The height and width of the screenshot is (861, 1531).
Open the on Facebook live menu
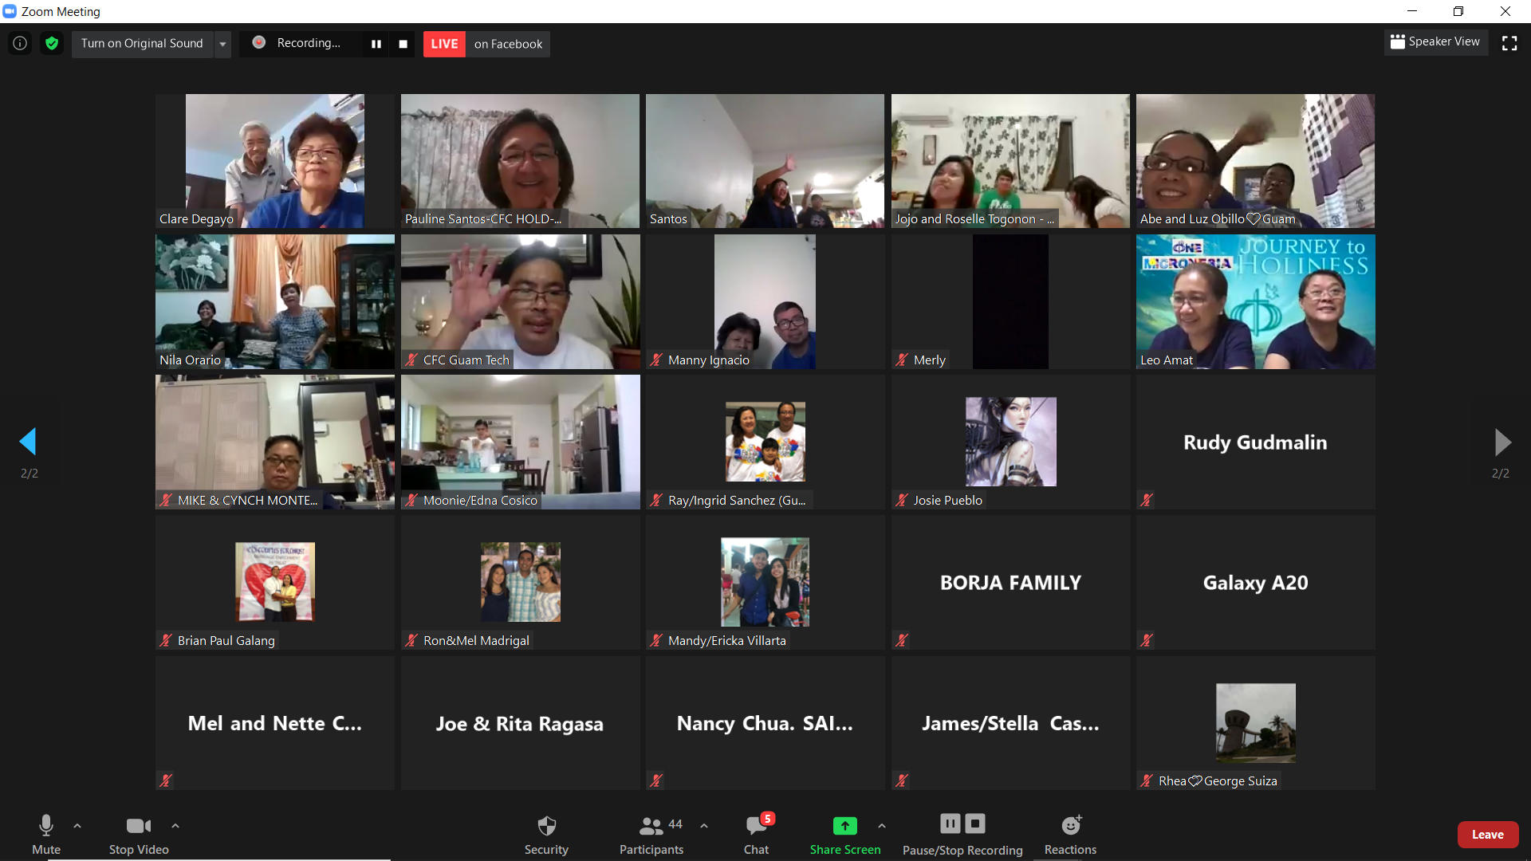click(508, 44)
